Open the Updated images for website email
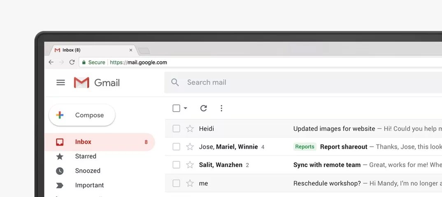 tap(334, 129)
